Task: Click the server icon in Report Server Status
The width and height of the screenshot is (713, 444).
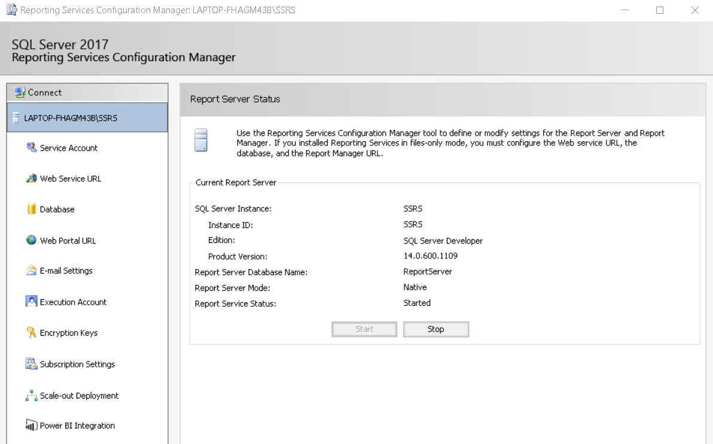Action: point(201,139)
